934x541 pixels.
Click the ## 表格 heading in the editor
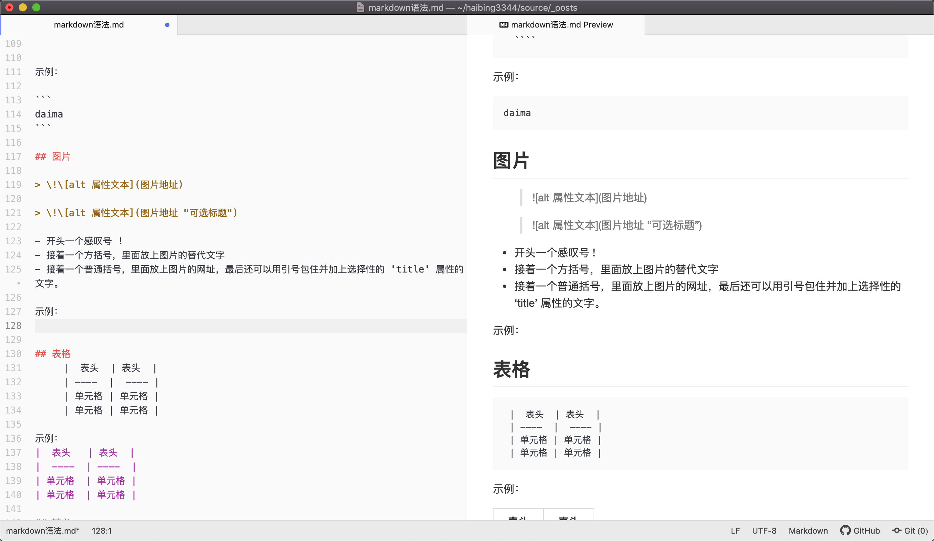pos(53,354)
